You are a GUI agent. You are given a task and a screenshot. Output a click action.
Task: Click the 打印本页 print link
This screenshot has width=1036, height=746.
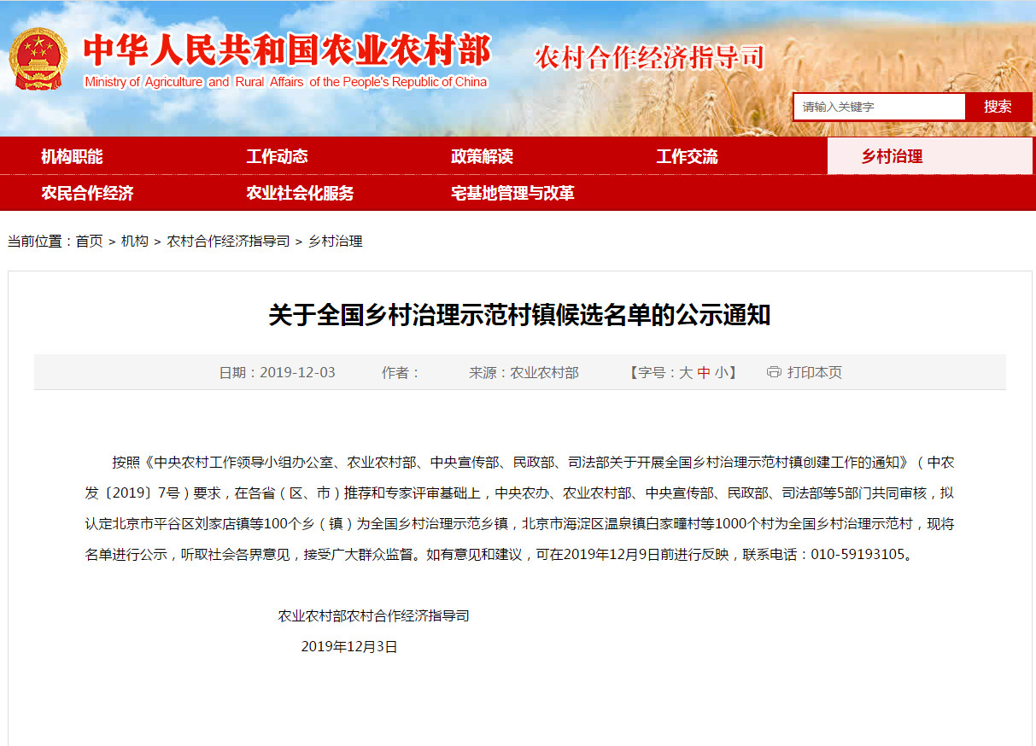coord(815,372)
